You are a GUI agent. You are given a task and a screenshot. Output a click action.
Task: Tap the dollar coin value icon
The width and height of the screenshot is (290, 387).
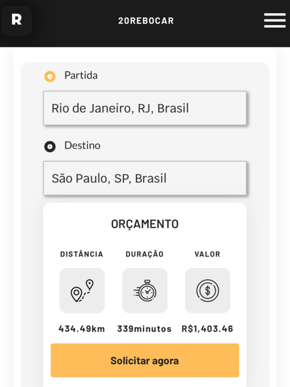[x=207, y=290]
